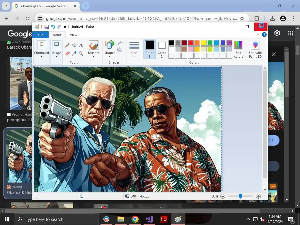
Task: Click the Windows Start button
Action: 7,219
